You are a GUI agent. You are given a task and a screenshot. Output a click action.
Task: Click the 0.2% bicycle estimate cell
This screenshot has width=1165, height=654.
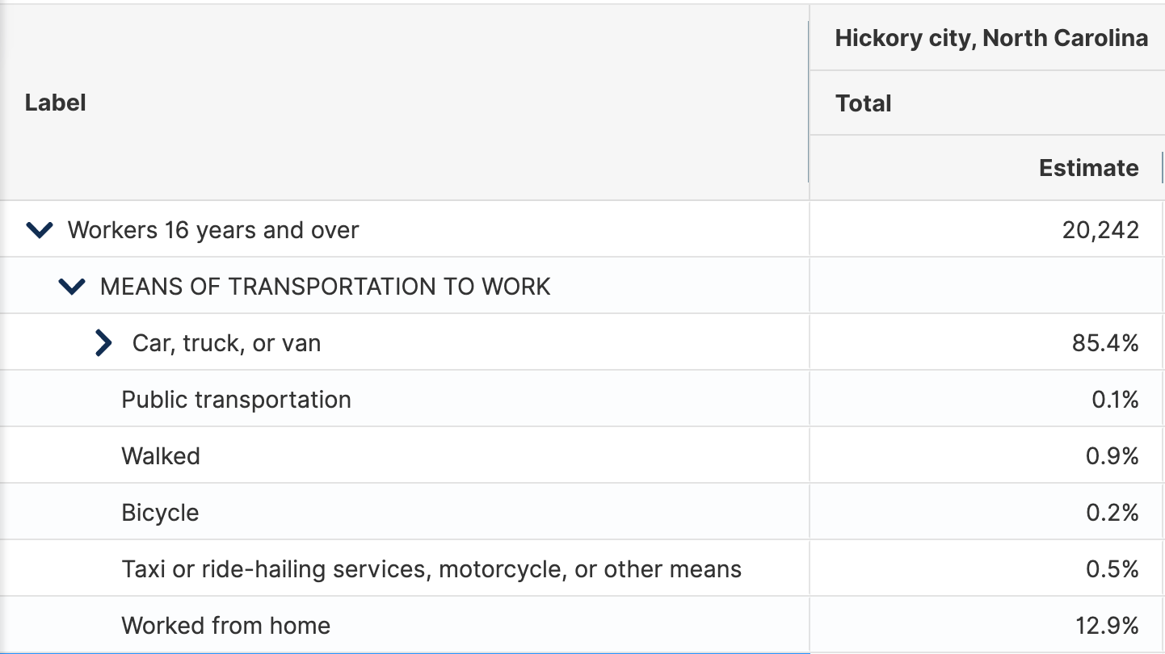[1112, 513]
